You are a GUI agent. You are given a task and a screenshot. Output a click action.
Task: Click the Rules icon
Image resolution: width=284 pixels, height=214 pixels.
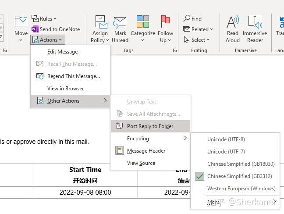click(x=35, y=18)
